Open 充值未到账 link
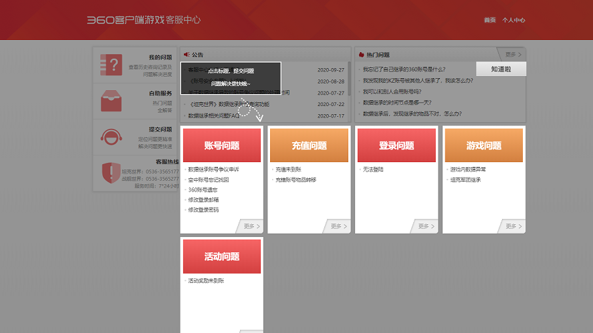This screenshot has height=333, width=593. (288, 170)
